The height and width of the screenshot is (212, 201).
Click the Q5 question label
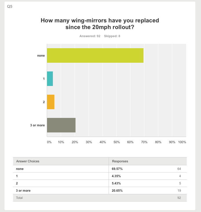click(10, 6)
